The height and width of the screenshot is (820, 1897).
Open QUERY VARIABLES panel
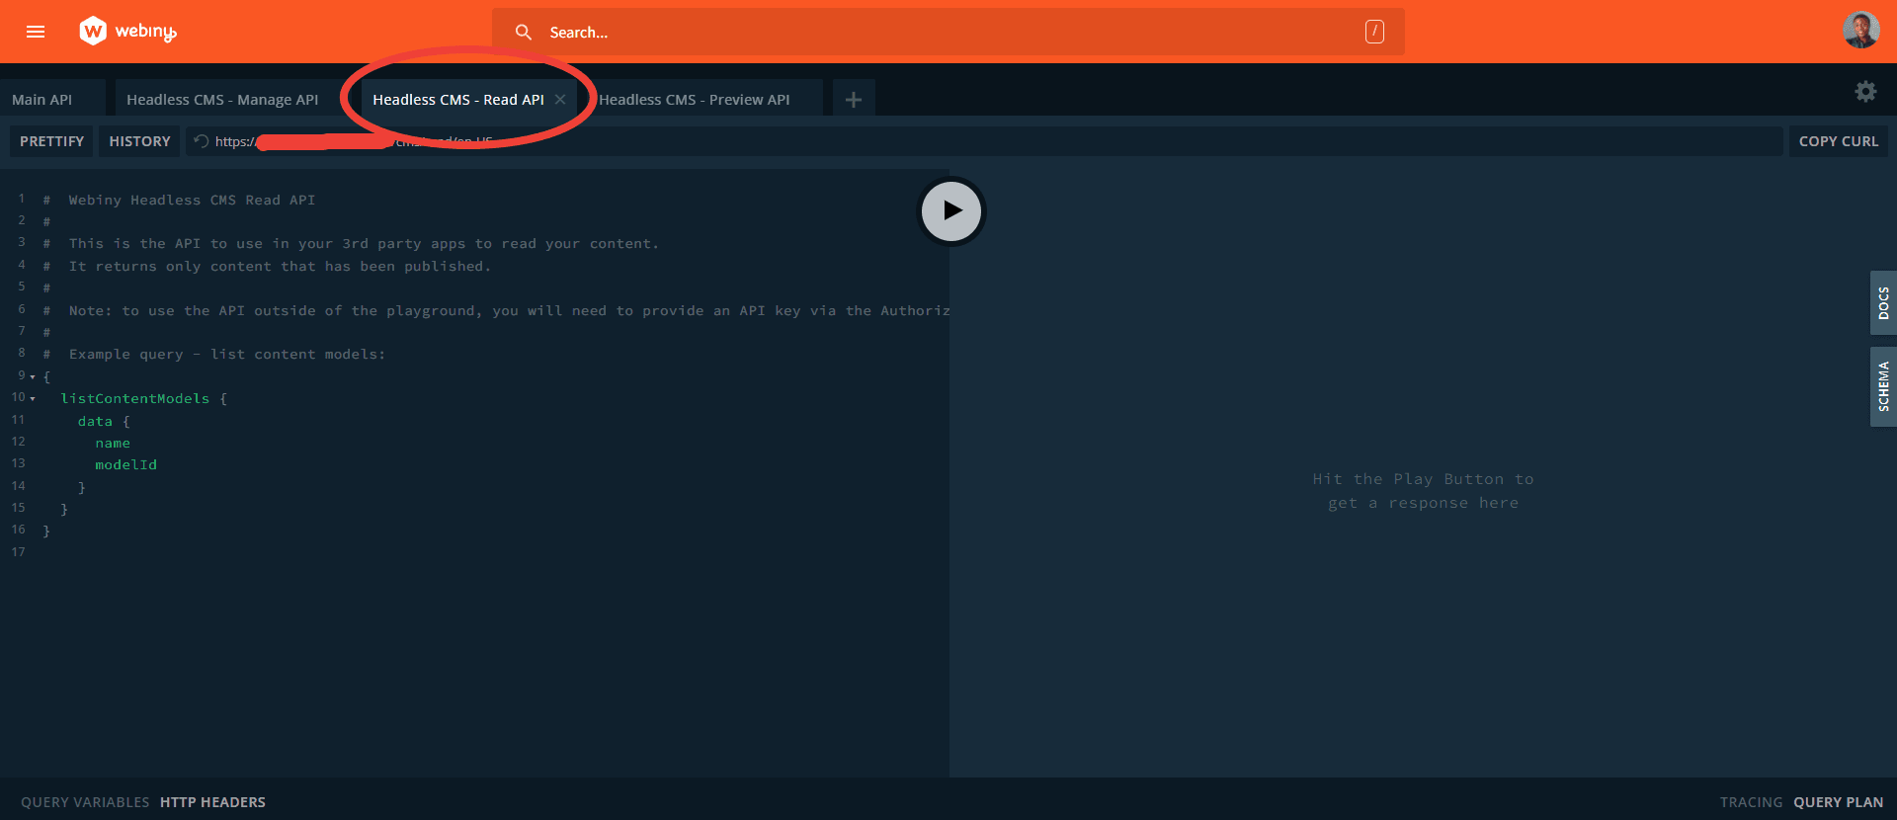[85, 802]
